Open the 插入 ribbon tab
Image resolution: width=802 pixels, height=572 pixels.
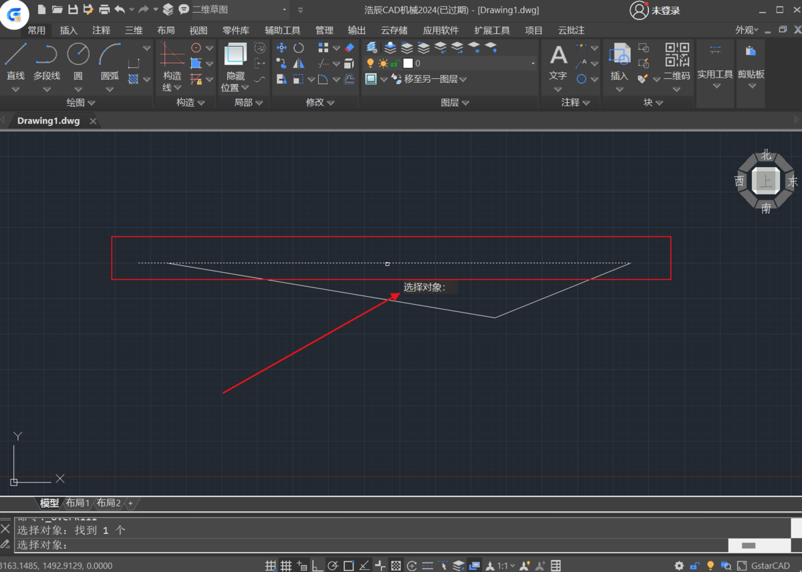pyautogui.click(x=69, y=30)
